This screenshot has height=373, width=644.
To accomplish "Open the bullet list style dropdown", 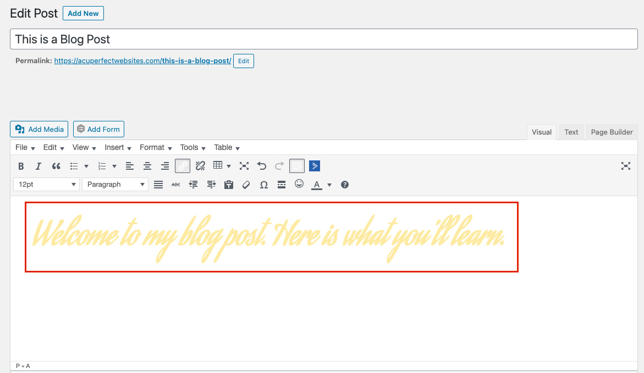I will (x=86, y=166).
